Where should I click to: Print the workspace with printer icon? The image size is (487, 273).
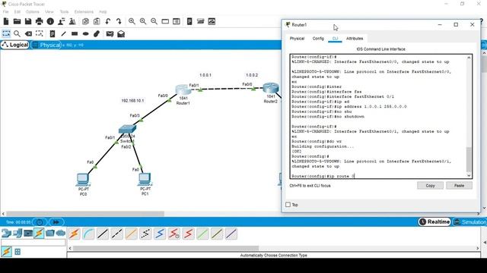[39, 21]
